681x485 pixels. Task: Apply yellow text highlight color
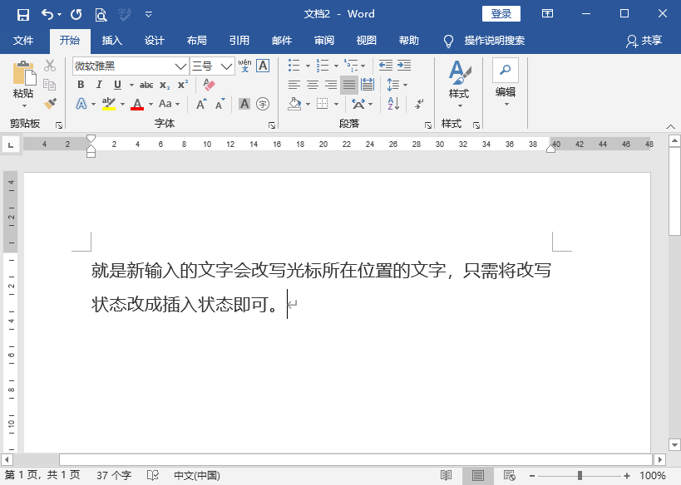tap(109, 104)
